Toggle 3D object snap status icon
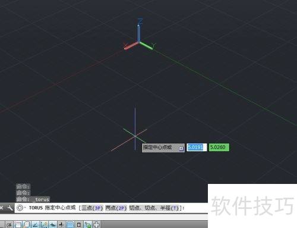The width and height of the screenshot is (297, 228). pos(27,224)
